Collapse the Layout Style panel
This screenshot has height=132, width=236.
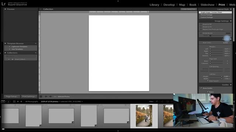coord(231,9)
